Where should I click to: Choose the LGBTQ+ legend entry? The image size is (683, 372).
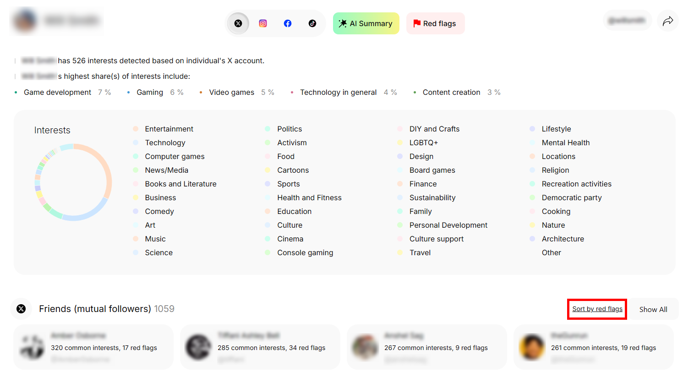click(x=423, y=142)
